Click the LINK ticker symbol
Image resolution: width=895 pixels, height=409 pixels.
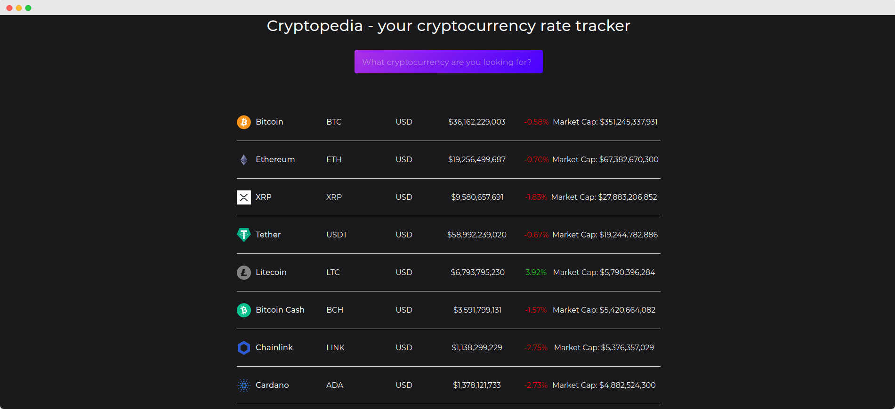tap(335, 347)
